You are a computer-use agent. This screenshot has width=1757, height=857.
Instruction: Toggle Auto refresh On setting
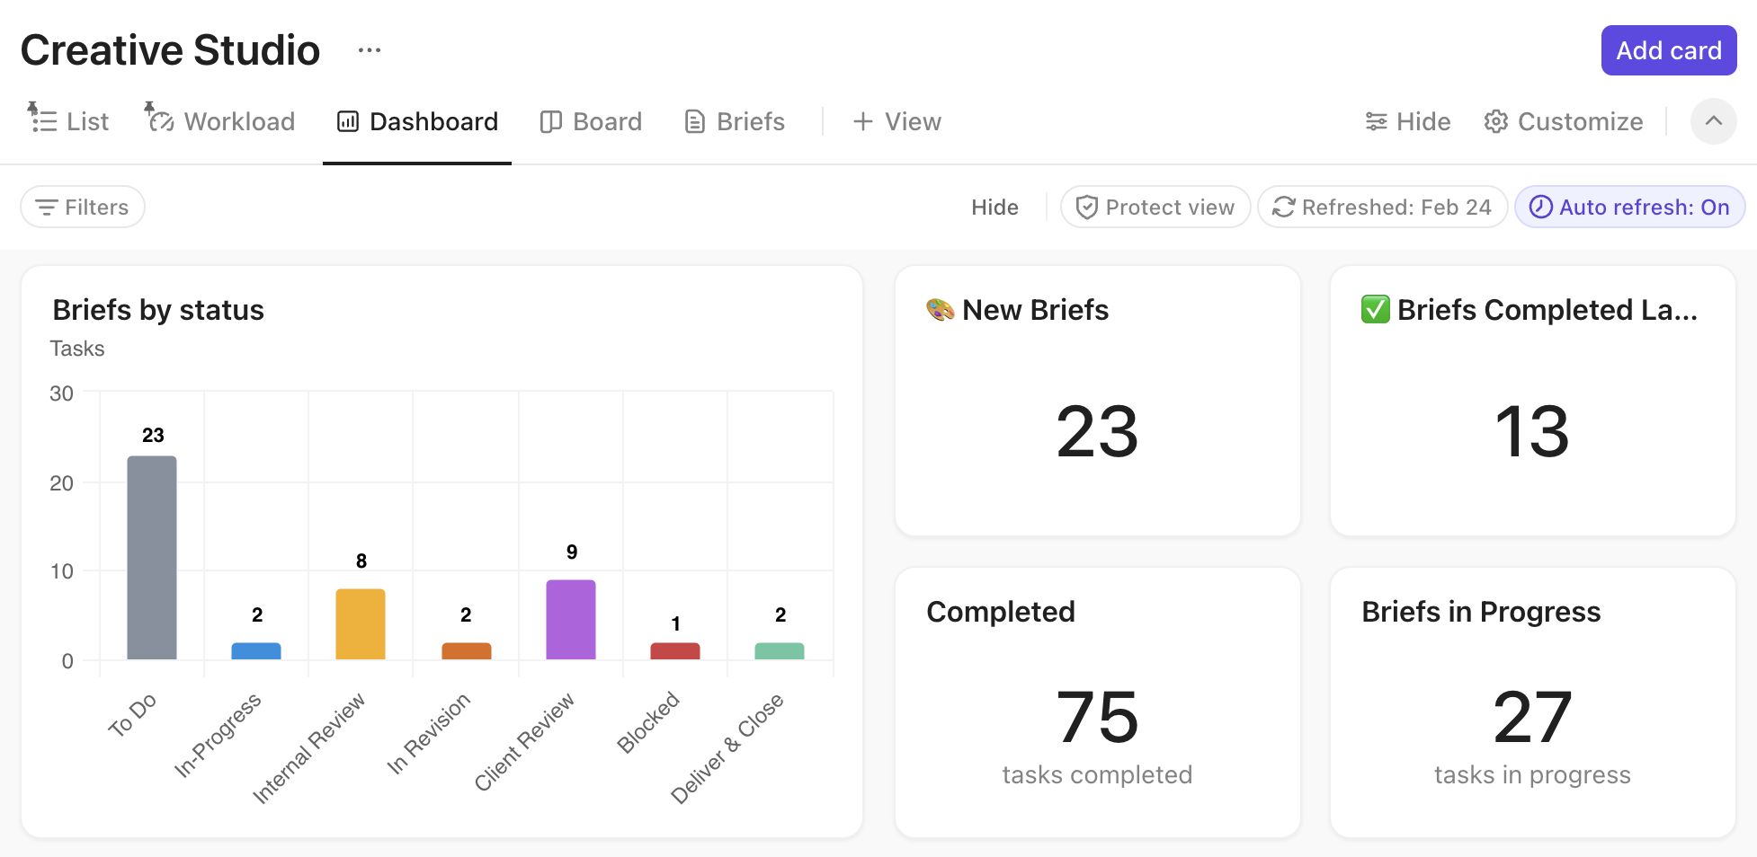pyautogui.click(x=1629, y=208)
